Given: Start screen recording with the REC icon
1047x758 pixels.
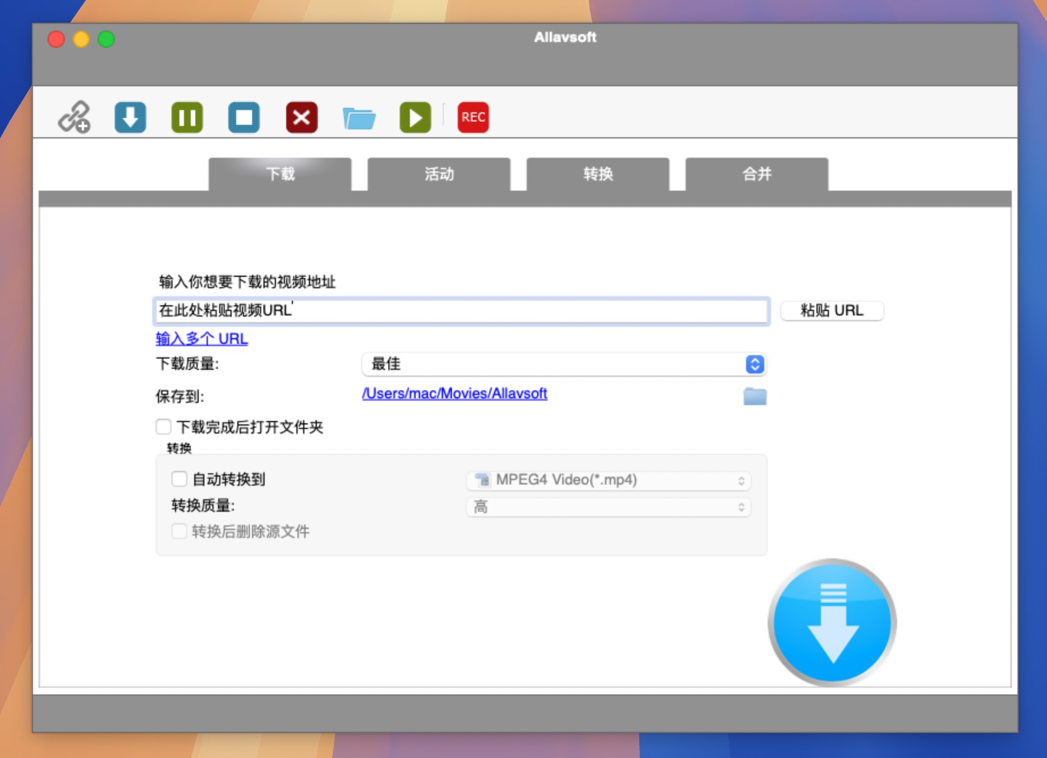Looking at the screenshot, I should (x=473, y=117).
